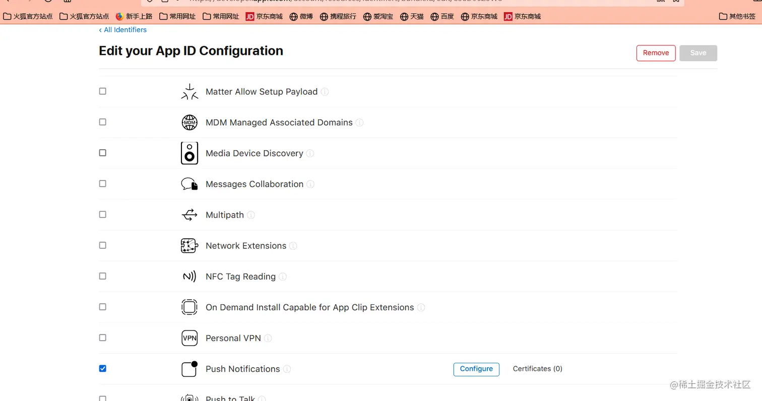Tick the Personal VPN checkbox
This screenshot has height=401, width=762.
pyautogui.click(x=103, y=338)
